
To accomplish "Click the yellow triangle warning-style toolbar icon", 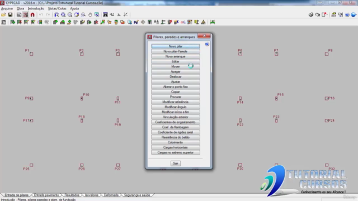I will pyautogui.click(x=203, y=22).
